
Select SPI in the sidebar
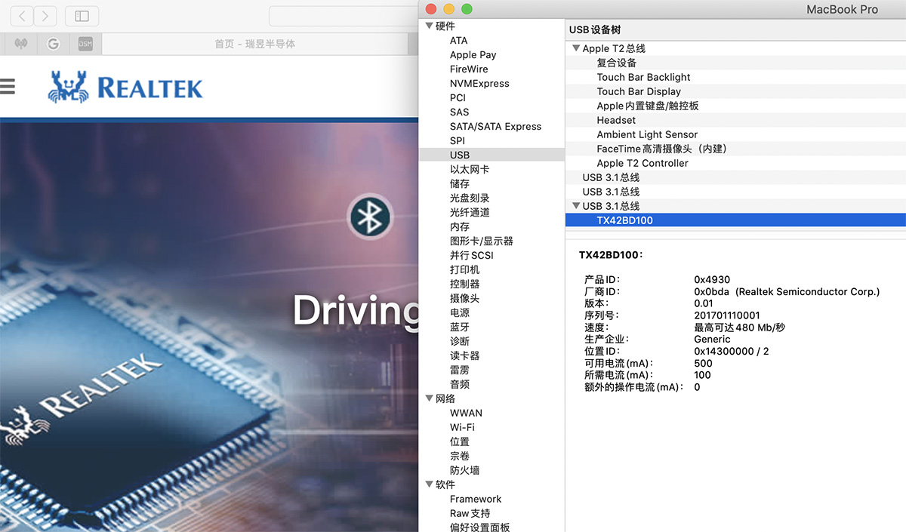point(457,141)
